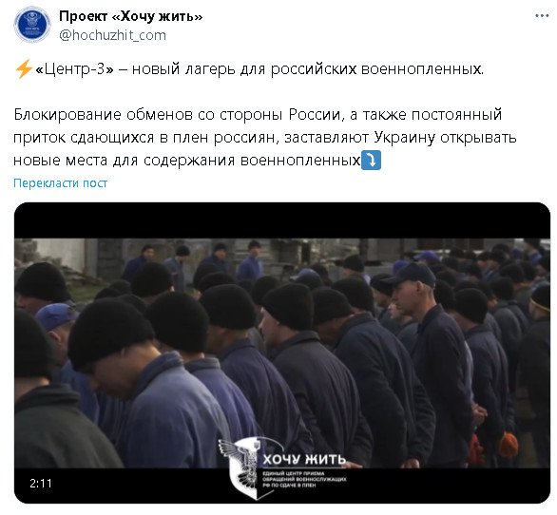
Task: Click the 2:11 video duration badge
Action: tap(41, 483)
